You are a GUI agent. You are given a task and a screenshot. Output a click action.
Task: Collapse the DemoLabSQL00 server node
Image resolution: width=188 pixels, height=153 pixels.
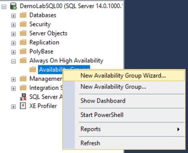tap(4, 6)
